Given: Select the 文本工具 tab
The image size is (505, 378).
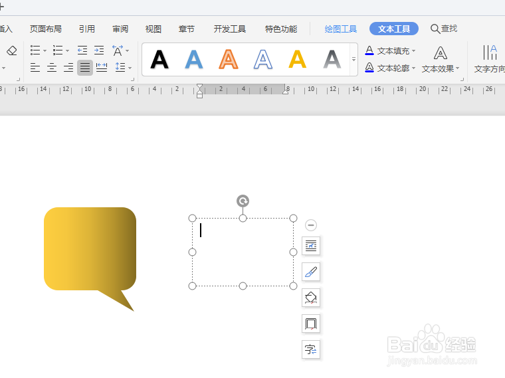Looking at the screenshot, I should 394,29.
